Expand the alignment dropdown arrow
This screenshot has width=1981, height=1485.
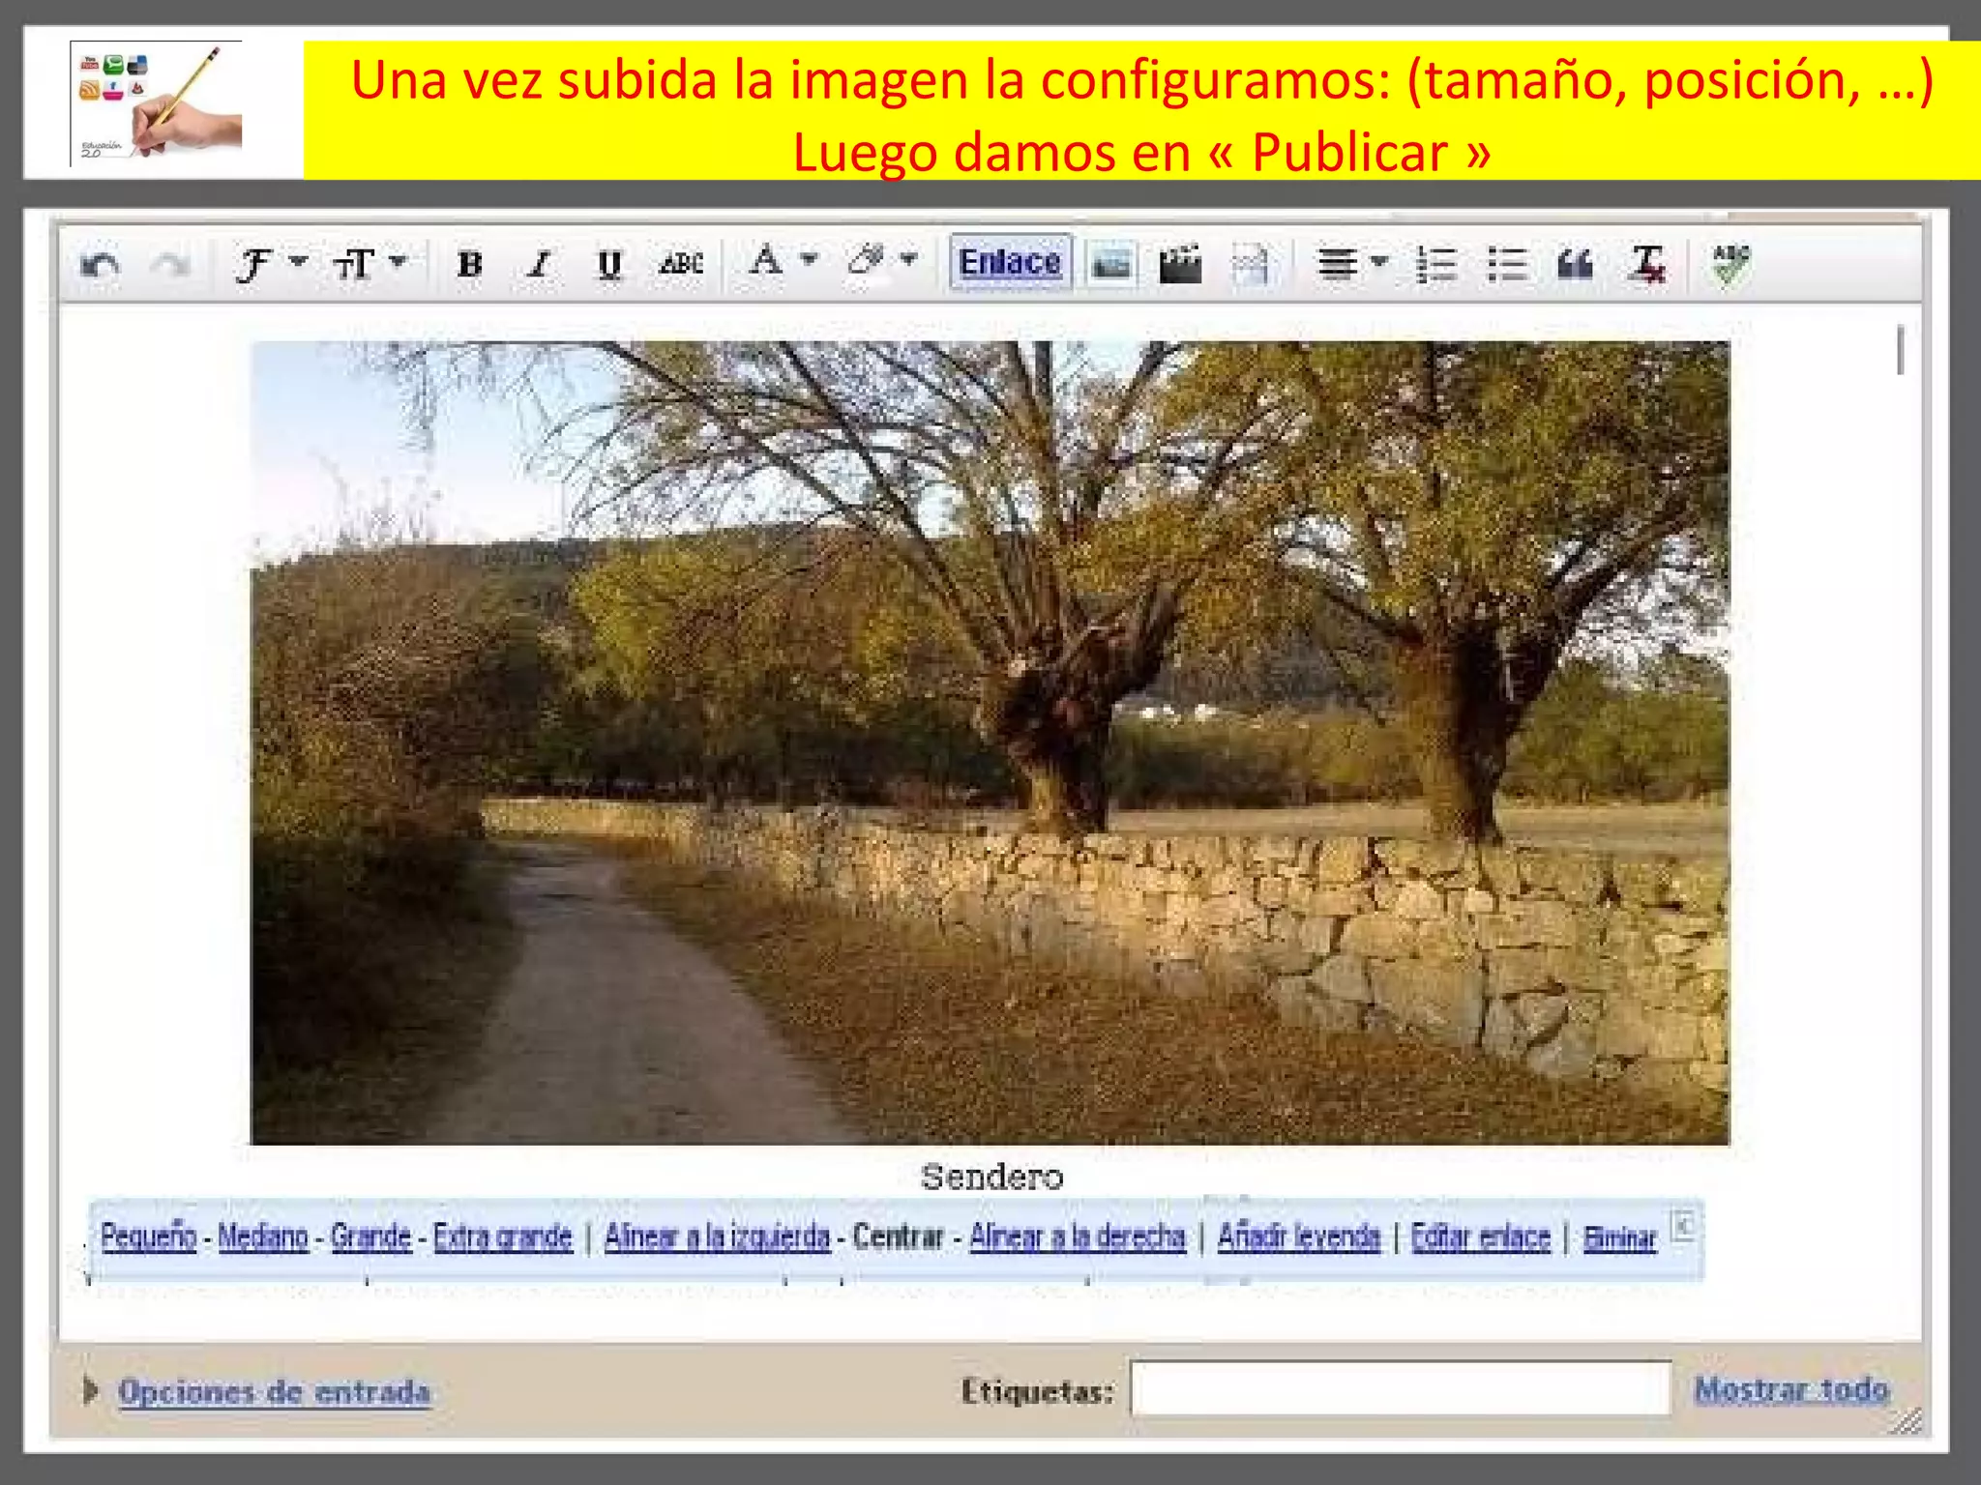pyautogui.click(x=1380, y=261)
